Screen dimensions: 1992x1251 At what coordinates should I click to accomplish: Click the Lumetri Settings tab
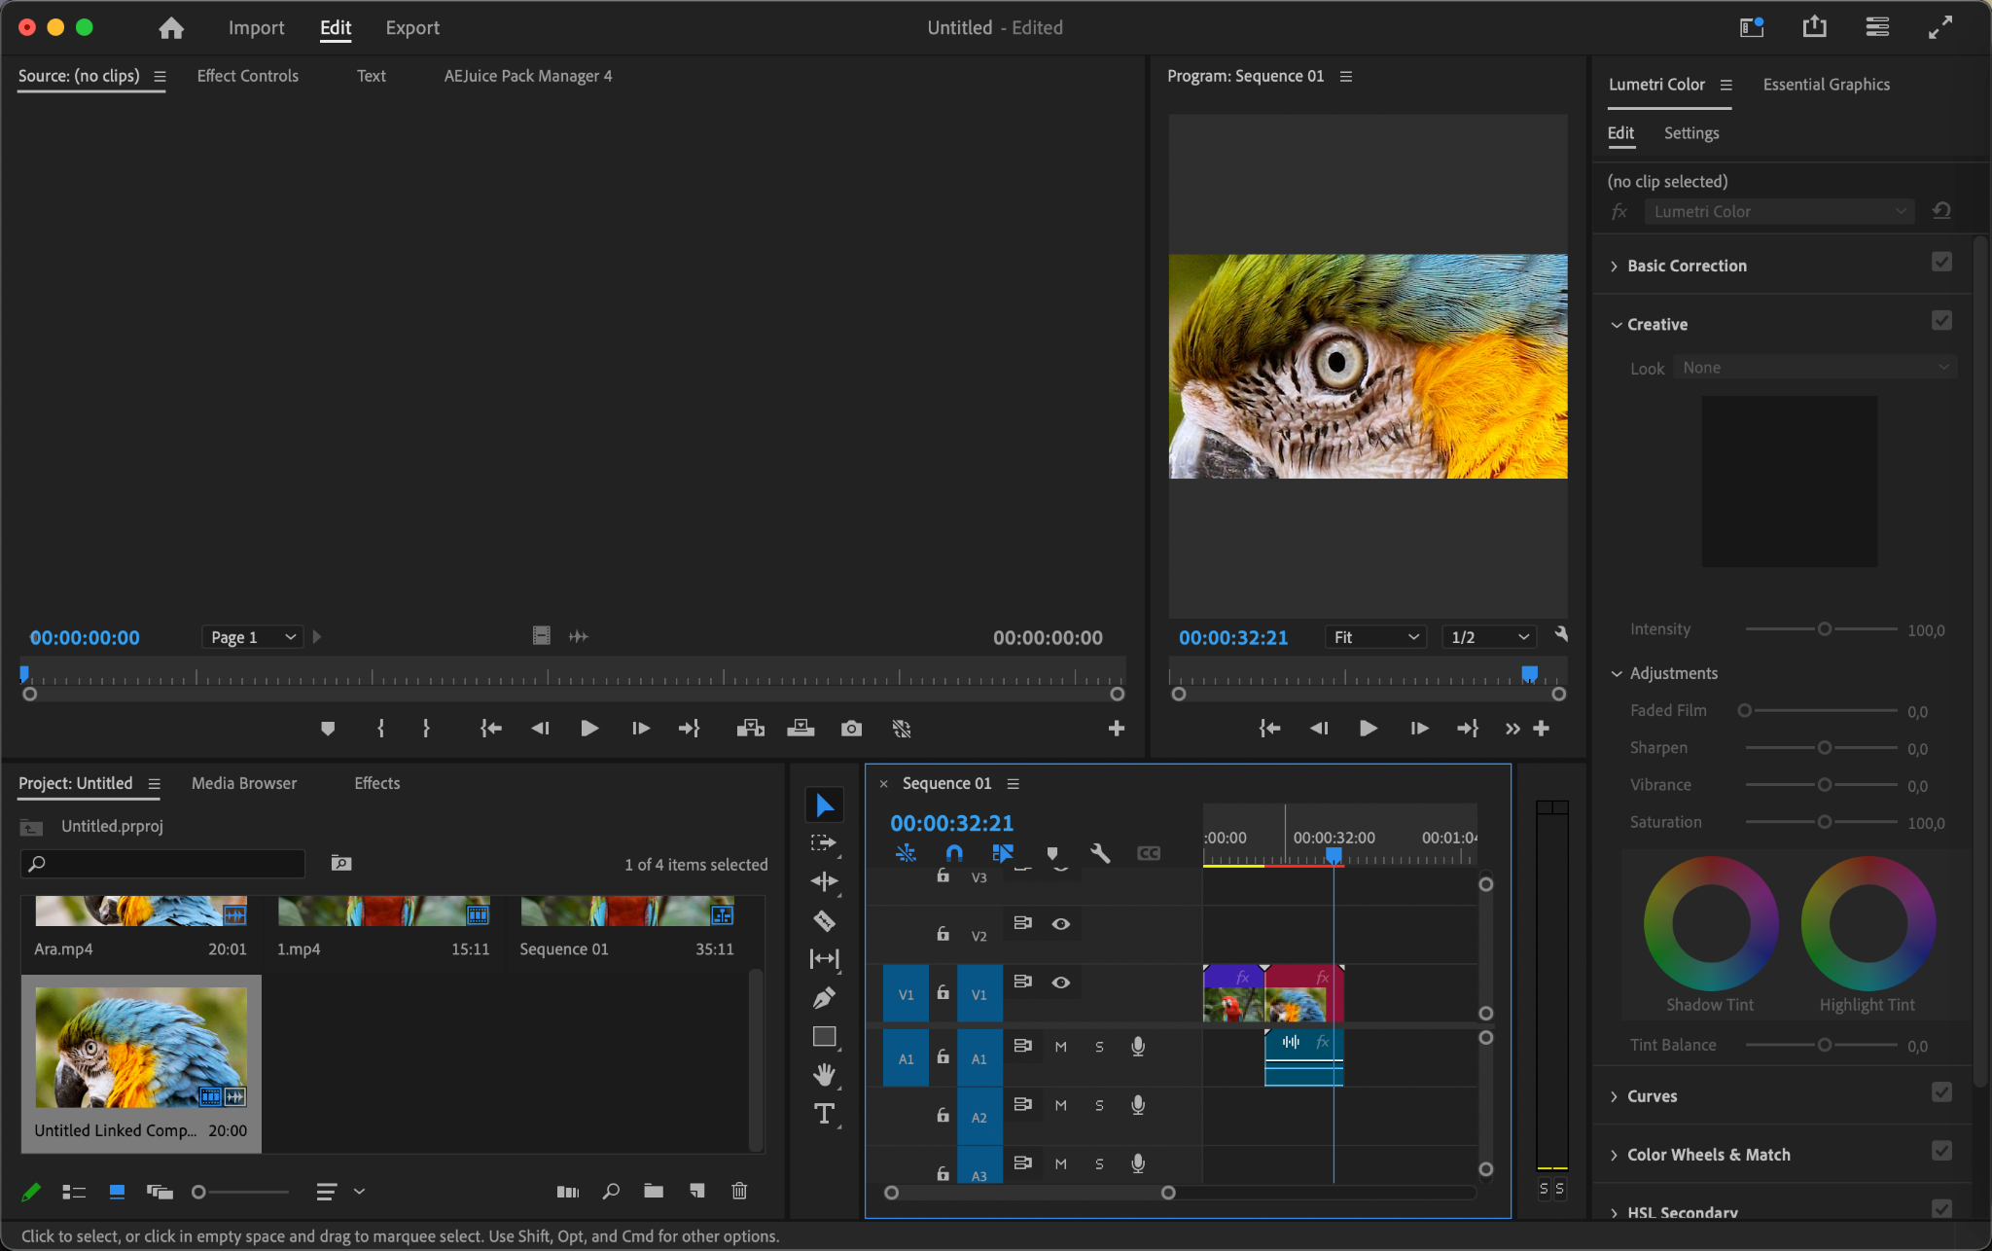pyautogui.click(x=1690, y=133)
